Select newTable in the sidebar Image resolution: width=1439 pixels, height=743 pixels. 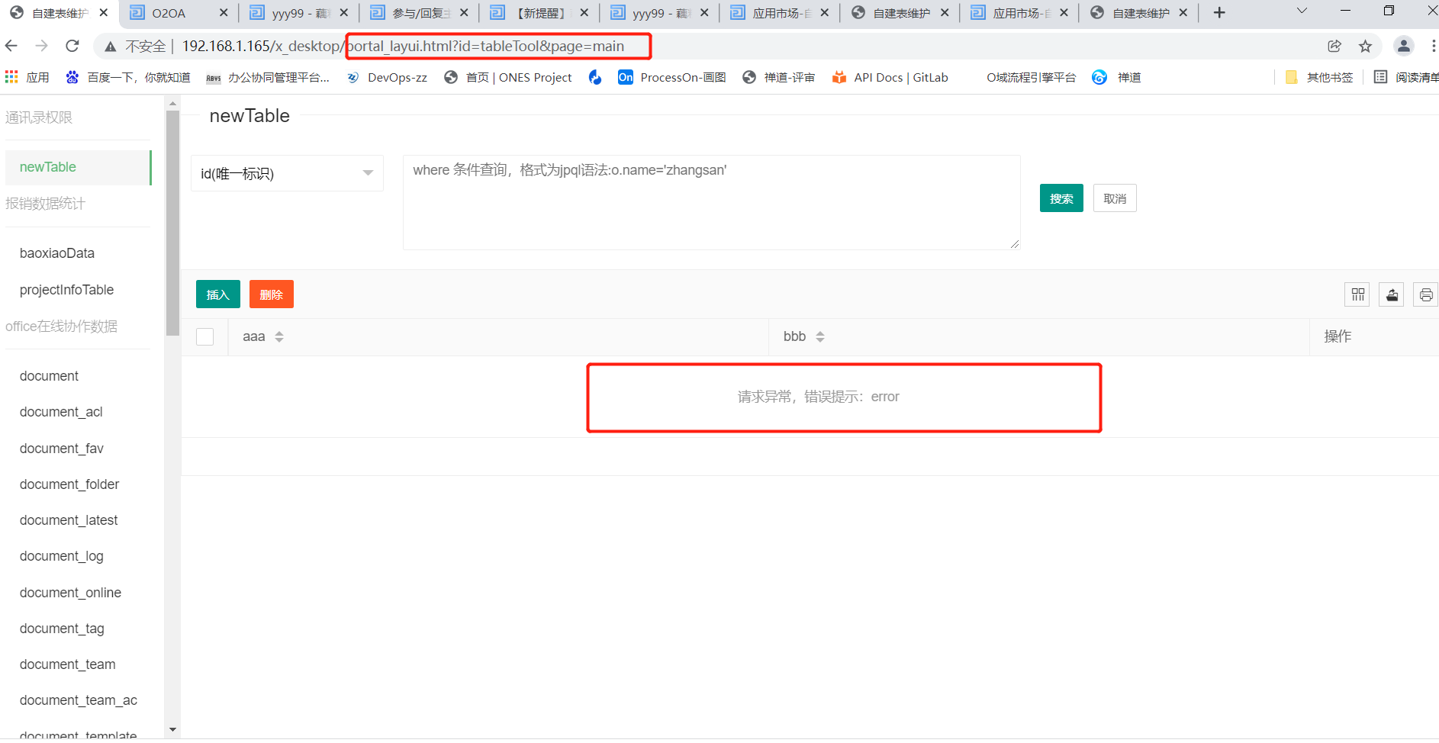point(78,167)
